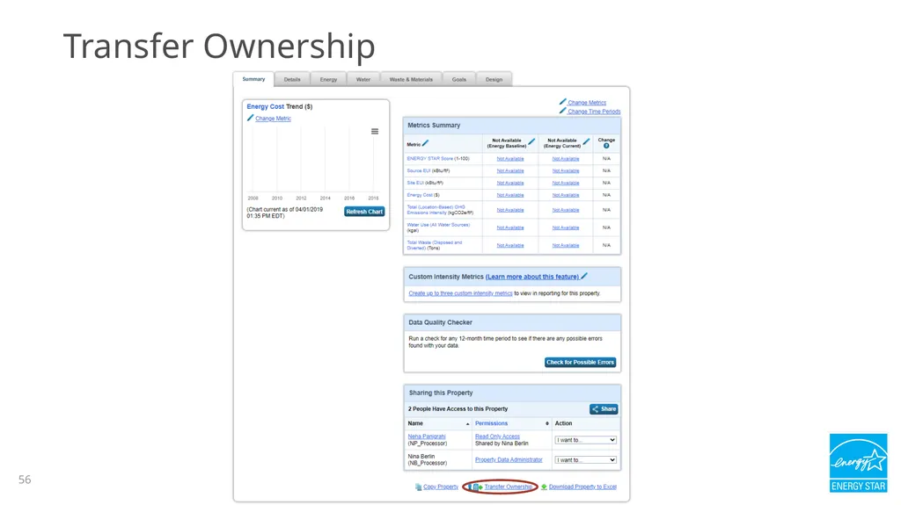Click the Transfer Ownership link

pyautogui.click(x=509, y=487)
